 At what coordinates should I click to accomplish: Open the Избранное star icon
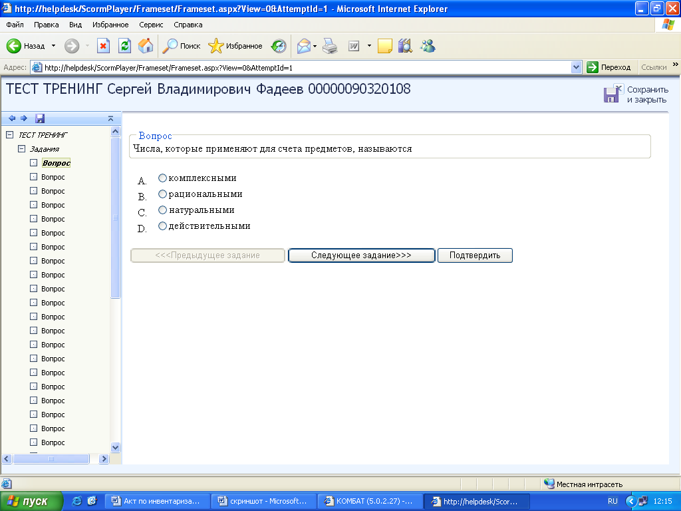pyautogui.click(x=216, y=46)
